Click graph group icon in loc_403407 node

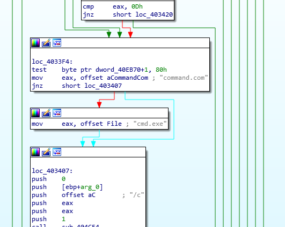[57, 152]
